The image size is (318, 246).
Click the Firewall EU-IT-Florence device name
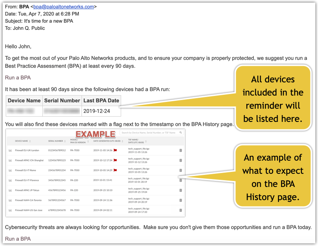(27, 180)
